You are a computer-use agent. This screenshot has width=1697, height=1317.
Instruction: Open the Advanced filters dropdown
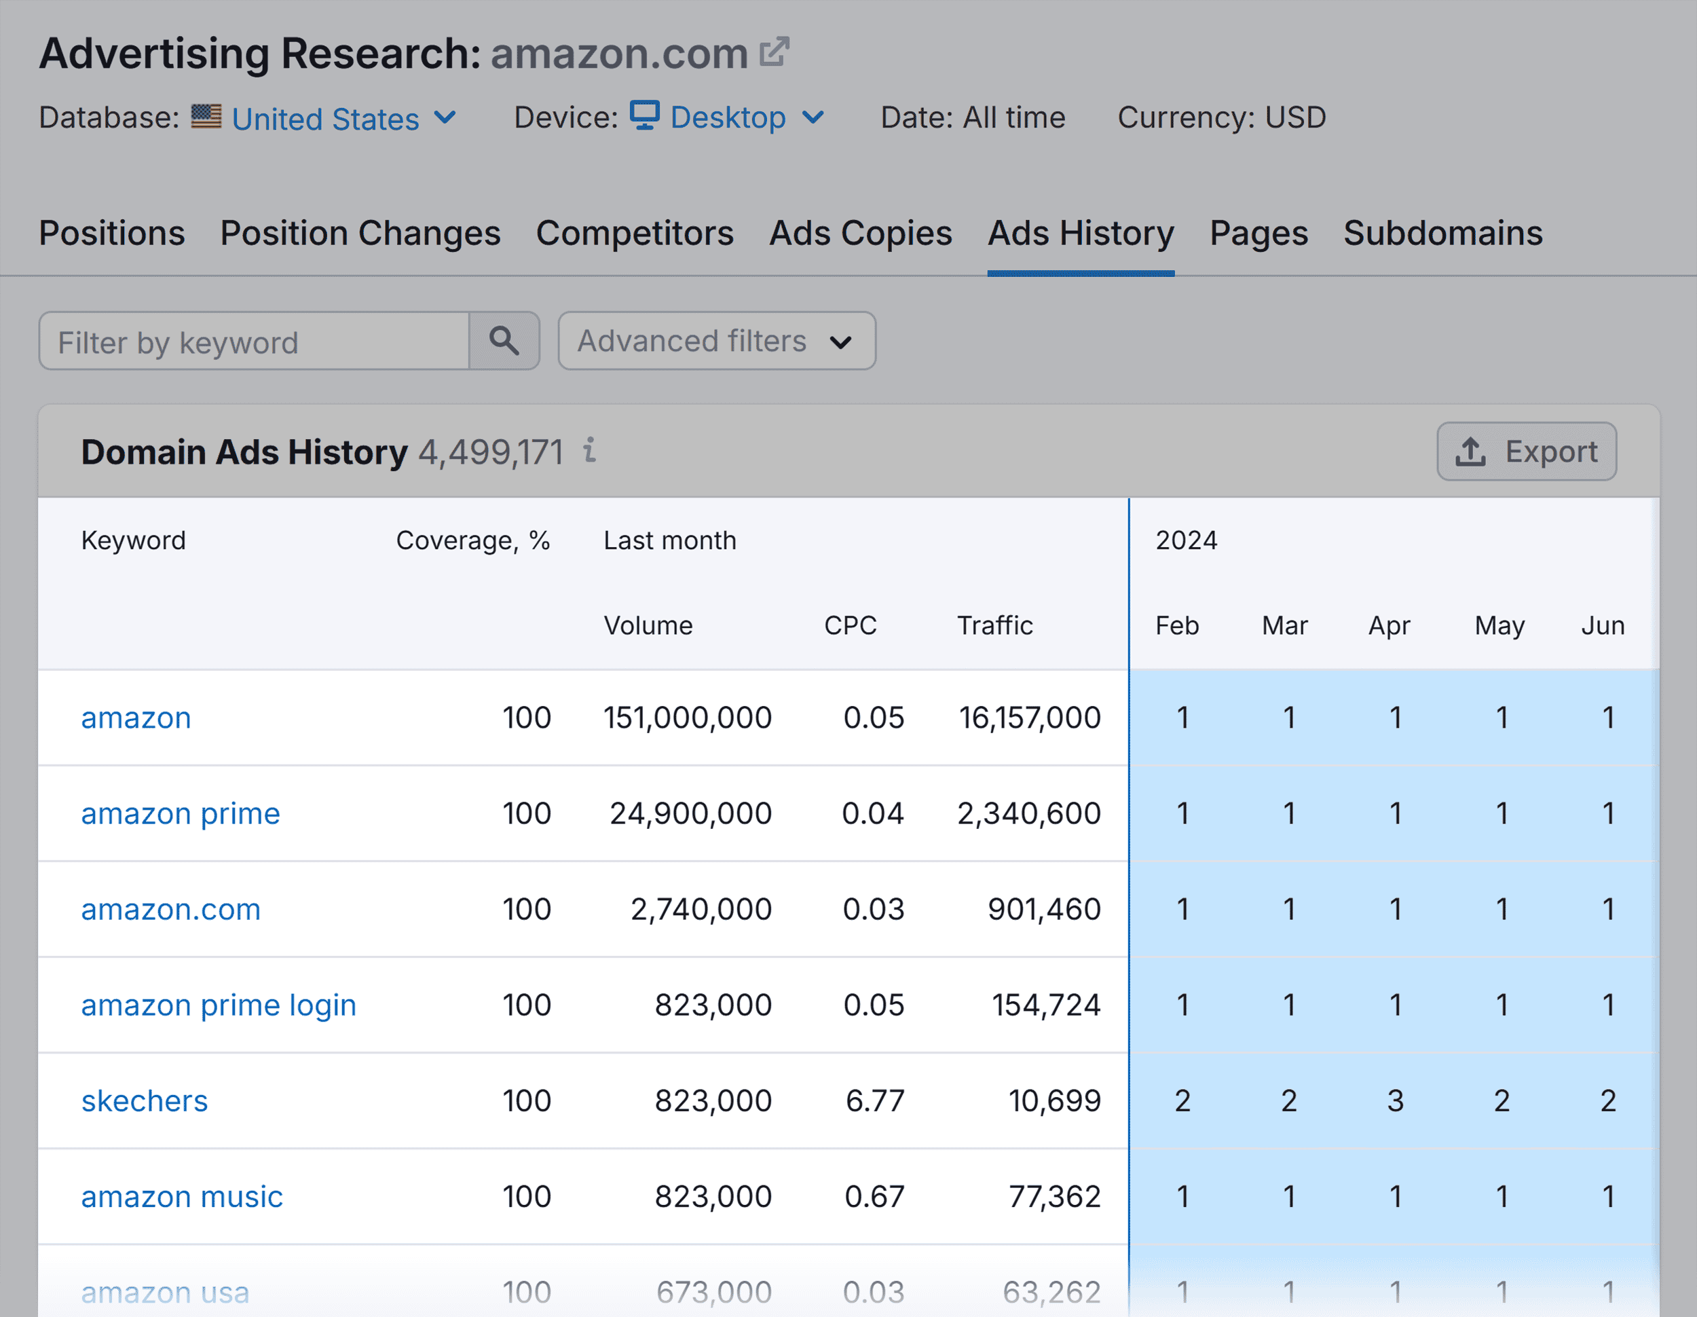point(715,341)
